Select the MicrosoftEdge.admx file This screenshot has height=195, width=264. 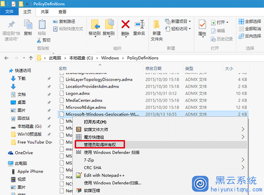point(86,107)
